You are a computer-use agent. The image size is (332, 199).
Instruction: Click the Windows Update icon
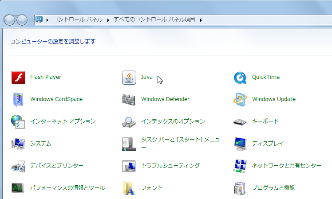pos(240,99)
